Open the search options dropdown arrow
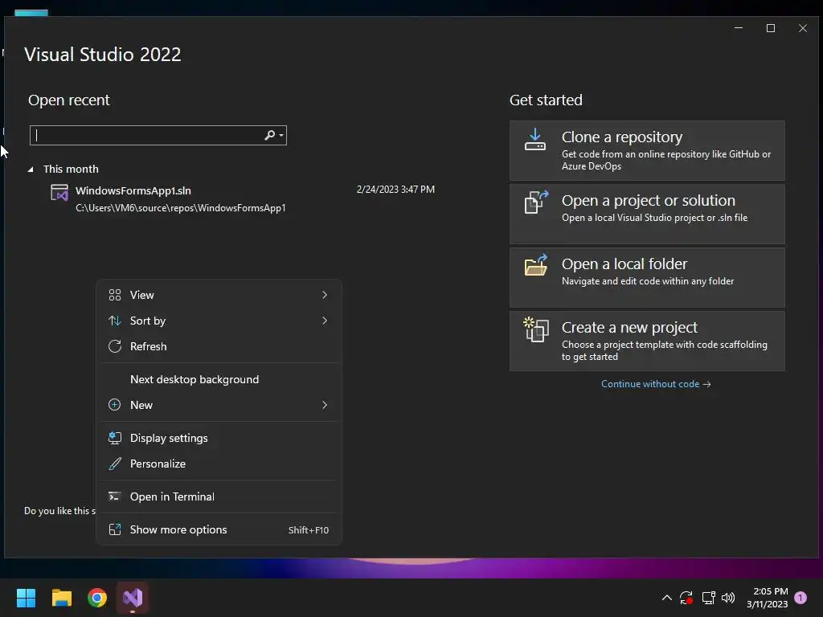The image size is (823, 617). pos(281,135)
